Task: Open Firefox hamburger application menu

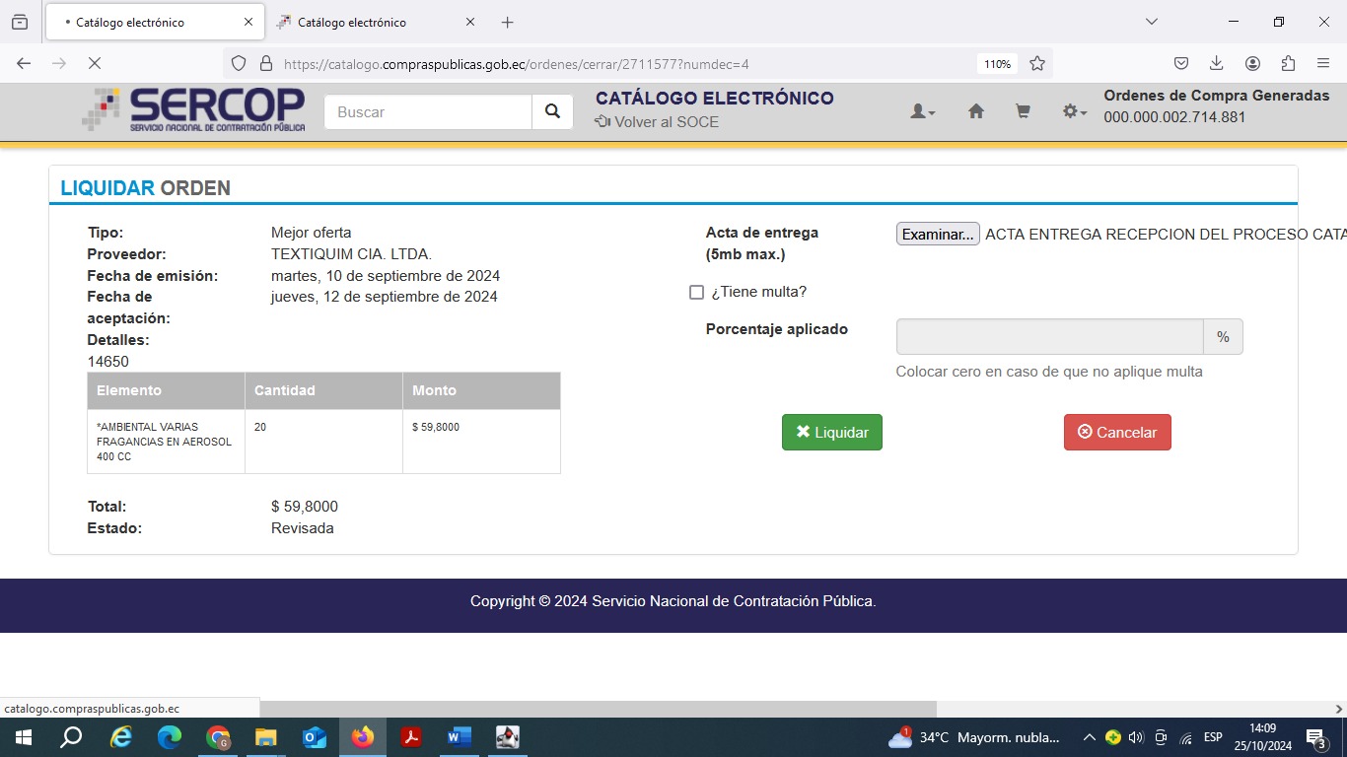Action: click(1323, 63)
